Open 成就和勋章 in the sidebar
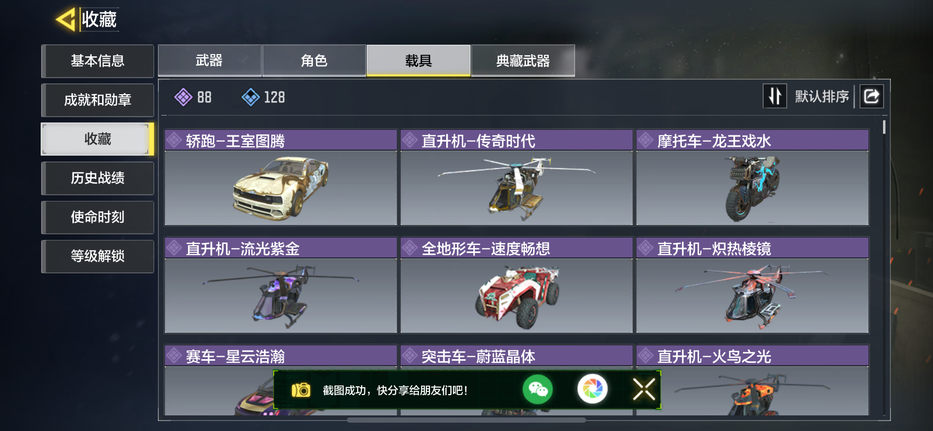933x431 pixels. (x=98, y=100)
